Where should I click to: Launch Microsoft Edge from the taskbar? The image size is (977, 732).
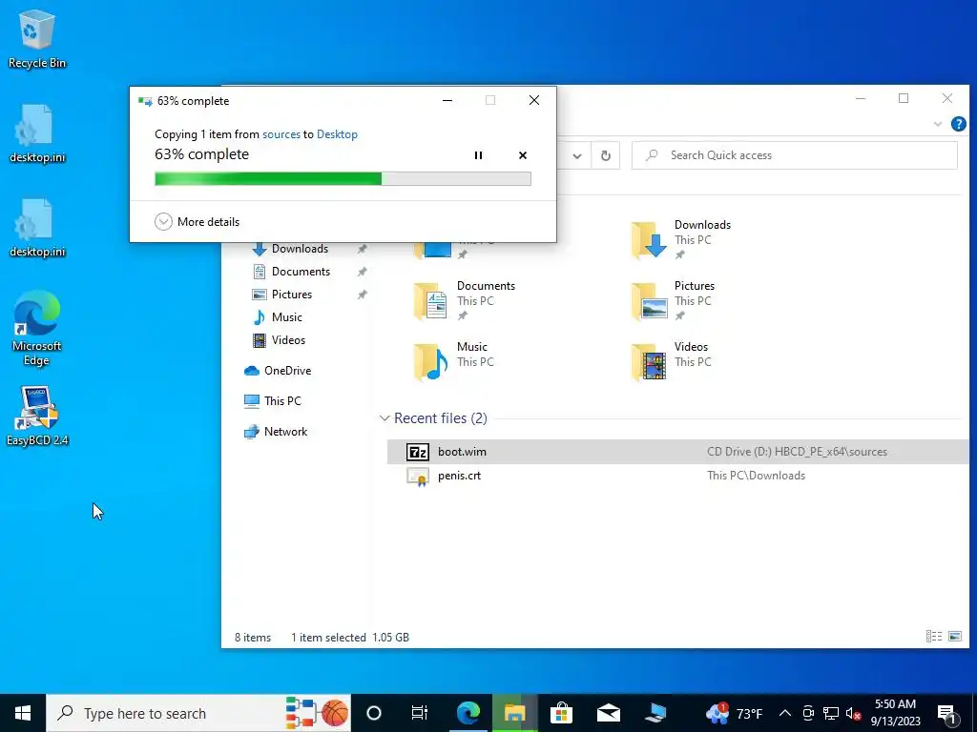(468, 713)
